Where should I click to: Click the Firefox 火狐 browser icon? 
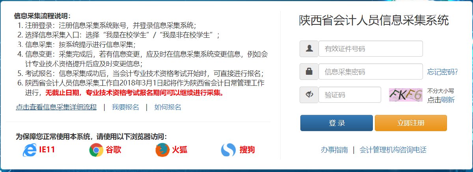point(162,150)
